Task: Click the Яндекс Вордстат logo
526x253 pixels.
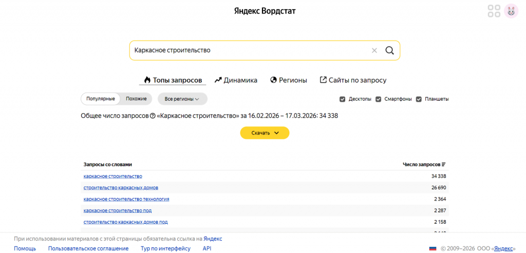Action: click(x=265, y=11)
